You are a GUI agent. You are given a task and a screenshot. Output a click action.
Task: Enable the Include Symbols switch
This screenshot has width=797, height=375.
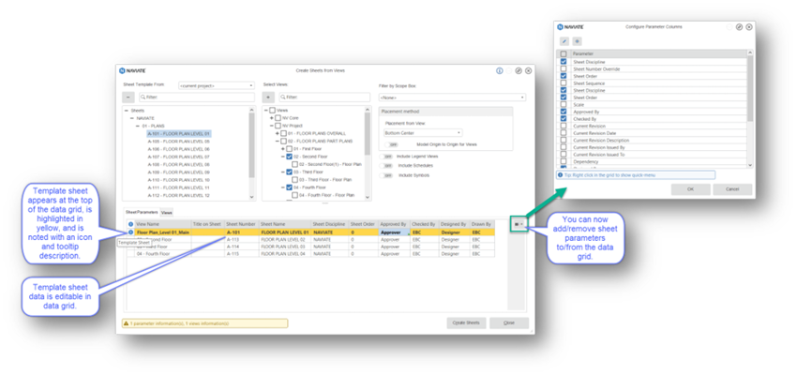click(x=388, y=175)
